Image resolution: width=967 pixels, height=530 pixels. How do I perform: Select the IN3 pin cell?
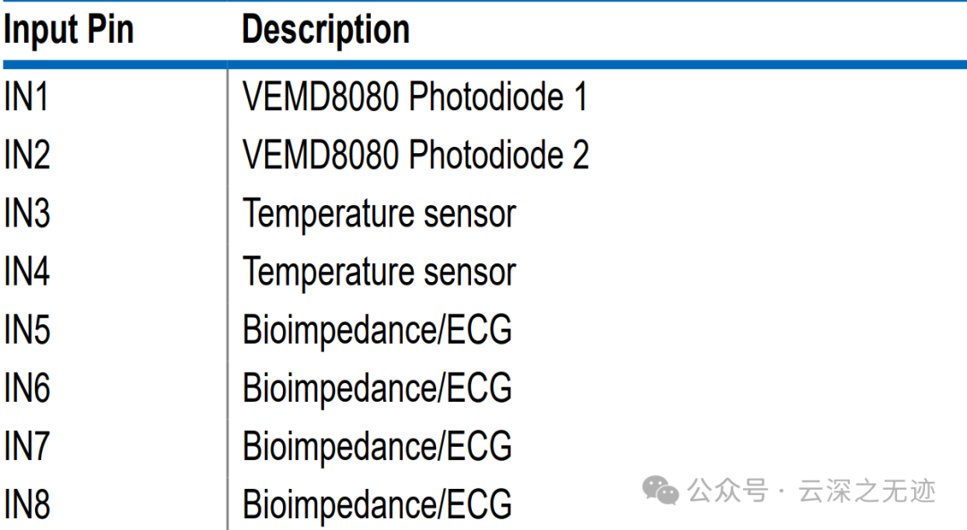pos(28,214)
